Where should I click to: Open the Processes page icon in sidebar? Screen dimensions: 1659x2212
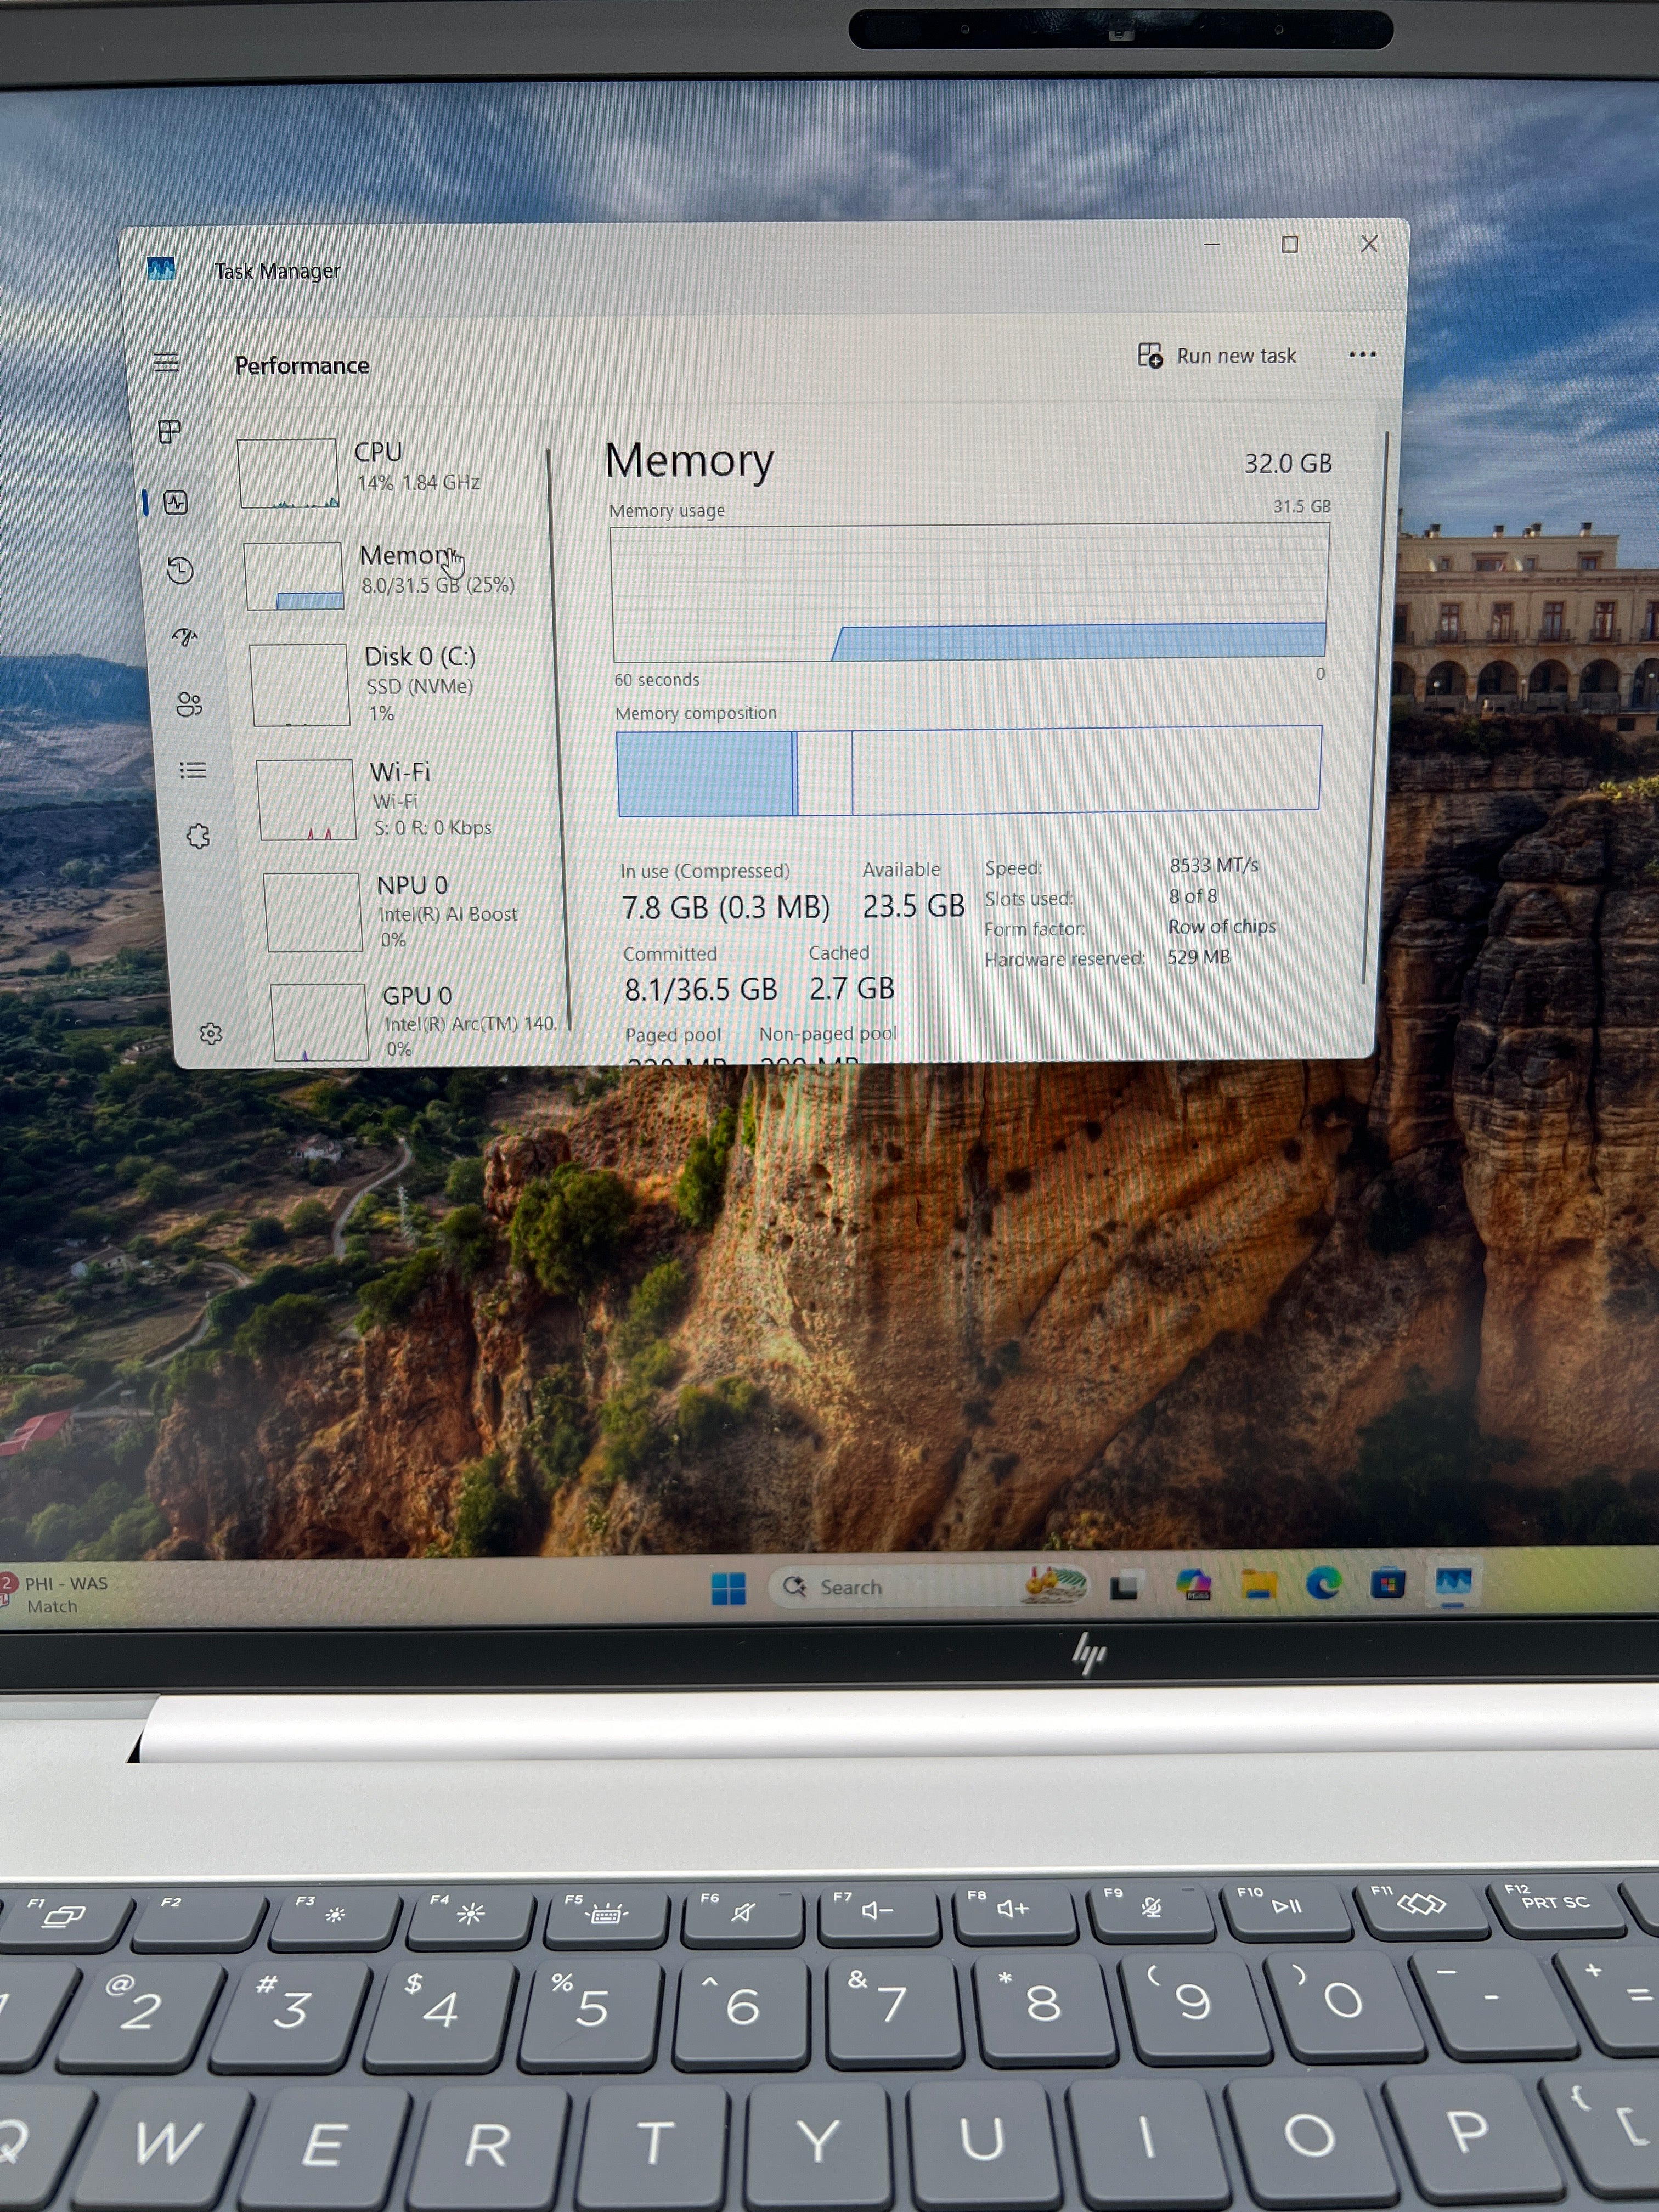(x=170, y=431)
